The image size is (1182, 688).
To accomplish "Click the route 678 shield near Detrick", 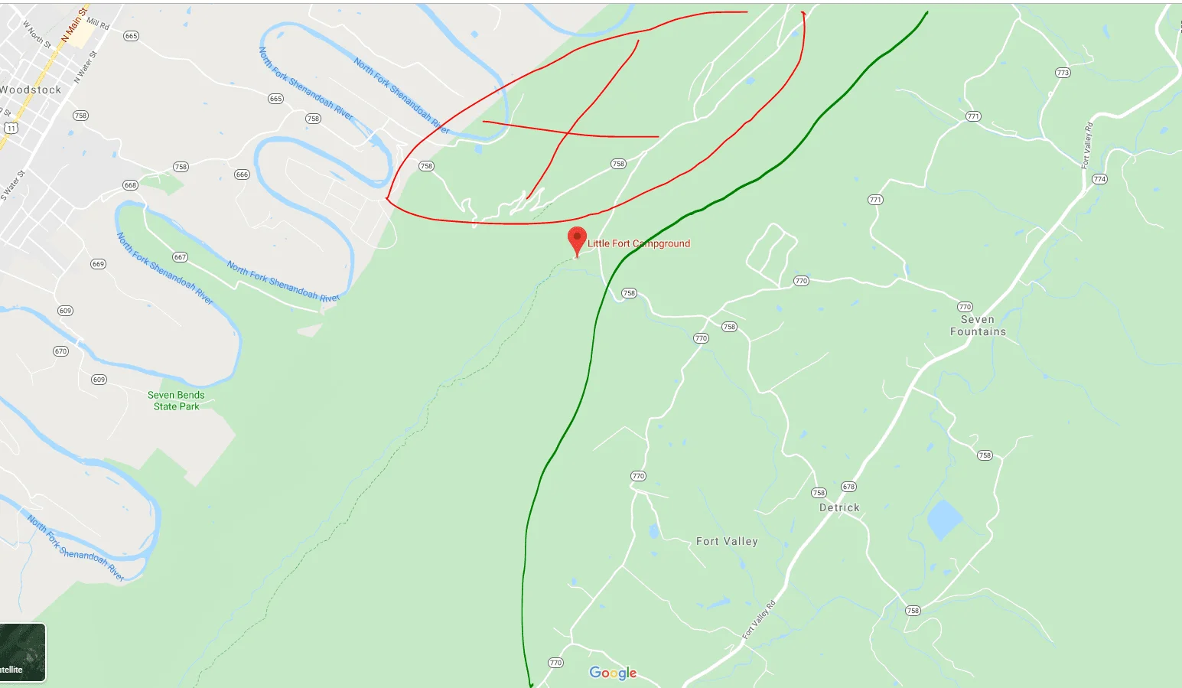I will 848,487.
